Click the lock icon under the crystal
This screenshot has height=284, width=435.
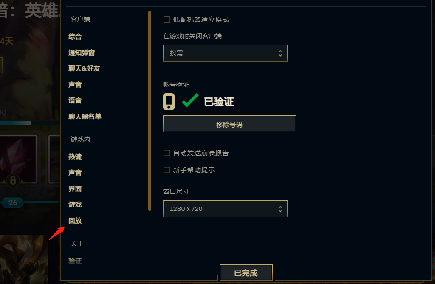tap(13, 181)
